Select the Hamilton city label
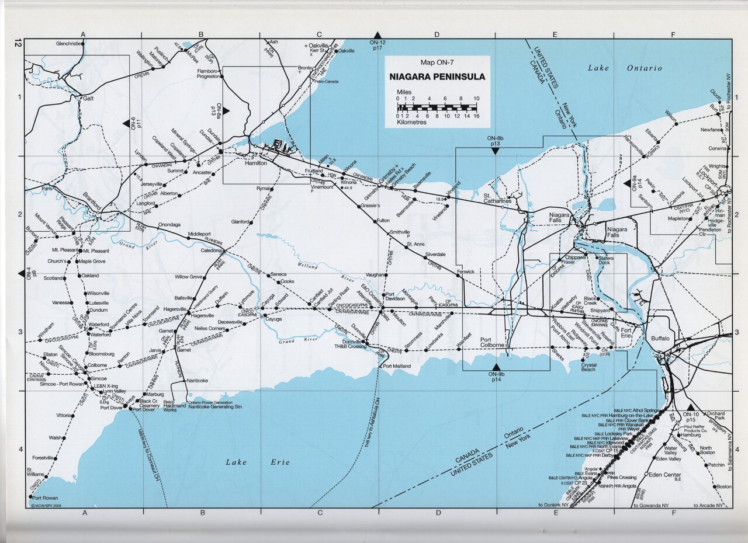748x543 pixels. (255, 163)
